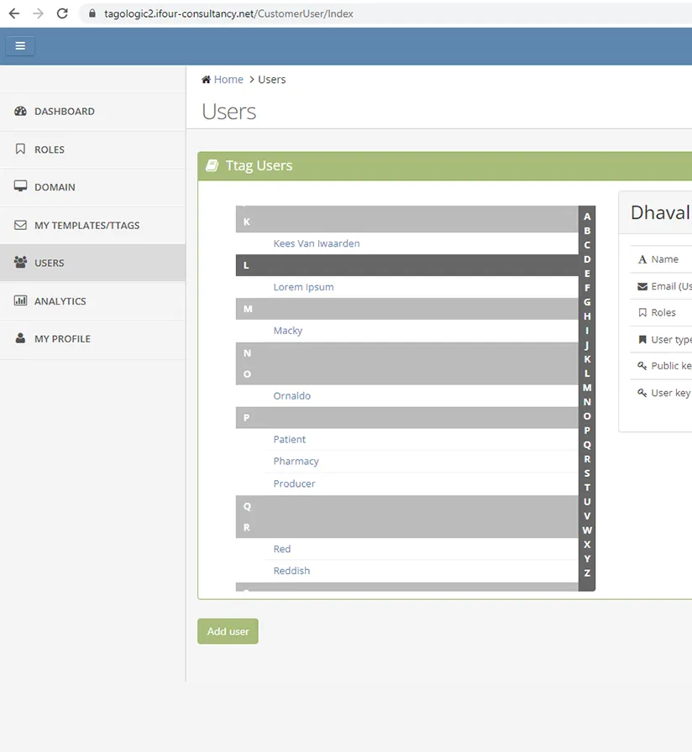Image resolution: width=692 pixels, height=752 pixels.
Task: Click the My Profile person icon
Action: pos(21,338)
